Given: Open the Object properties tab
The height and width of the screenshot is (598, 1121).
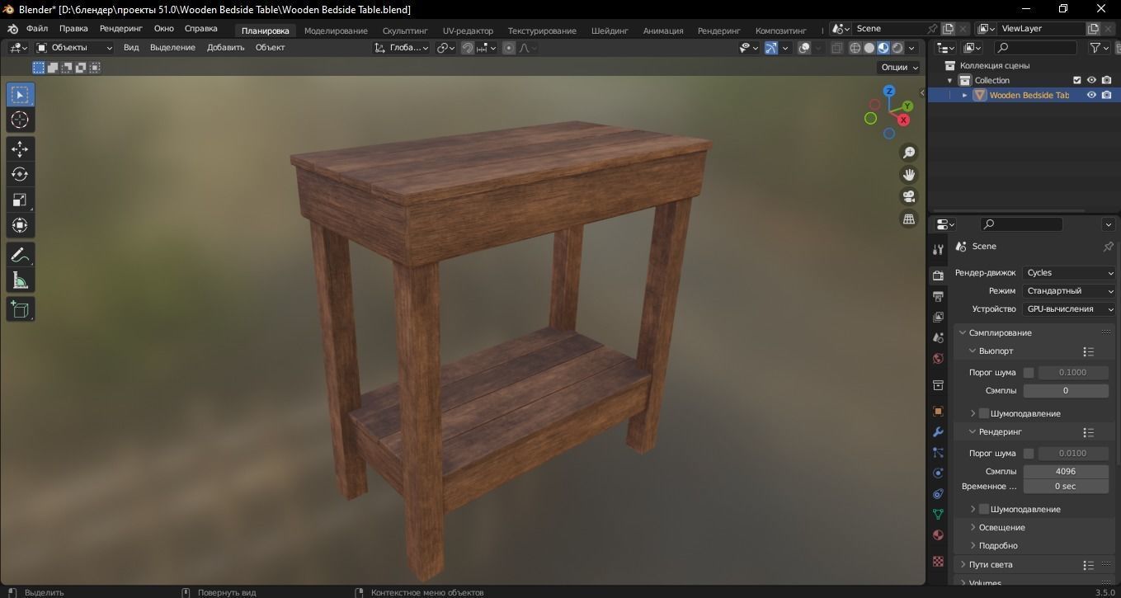Looking at the screenshot, I should pyautogui.click(x=938, y=411).
